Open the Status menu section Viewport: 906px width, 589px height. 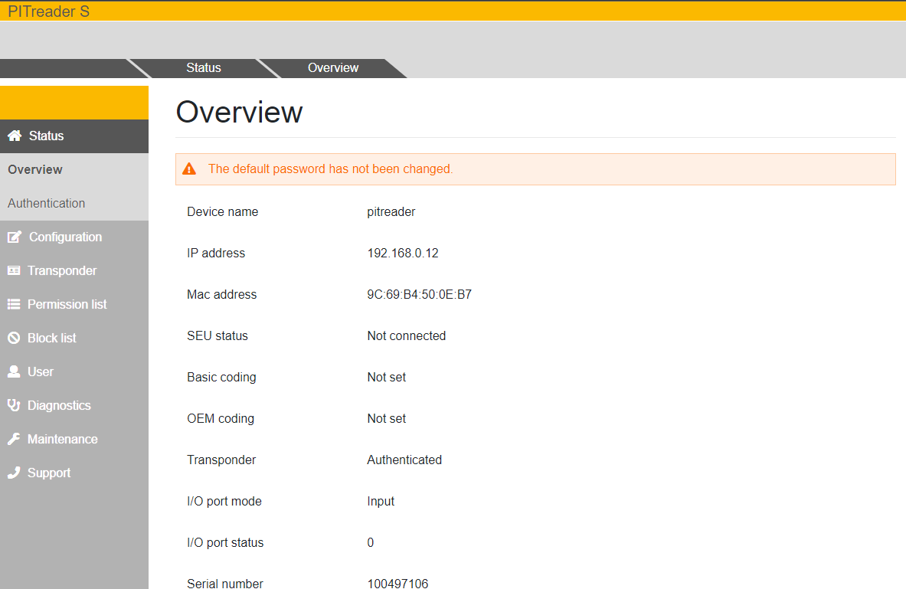point(74,136)
